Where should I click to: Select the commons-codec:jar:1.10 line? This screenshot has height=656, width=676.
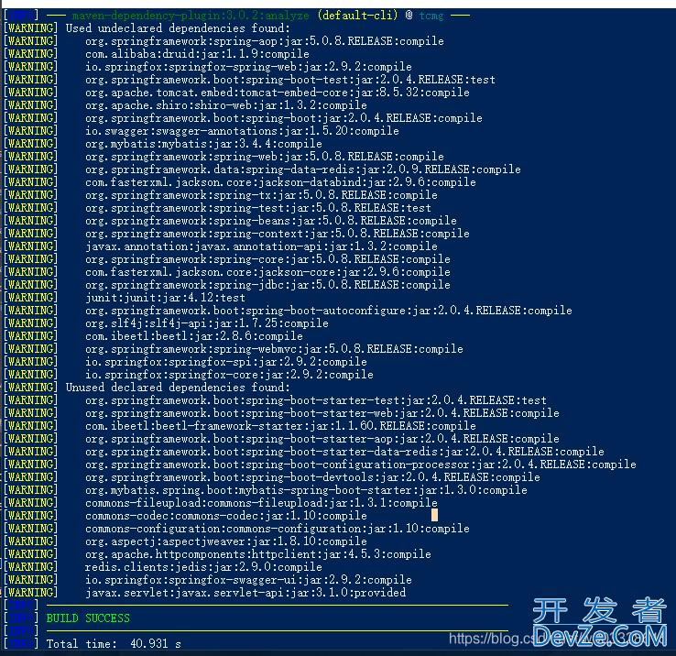tap(226, 516)
